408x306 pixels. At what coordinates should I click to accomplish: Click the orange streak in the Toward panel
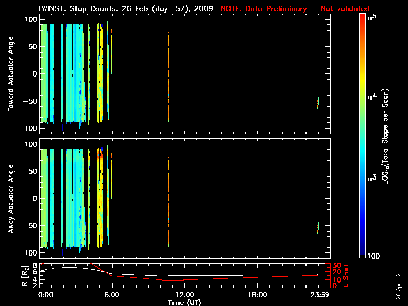coord(168,76)
